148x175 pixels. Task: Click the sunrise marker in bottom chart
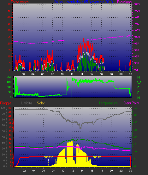48,157
